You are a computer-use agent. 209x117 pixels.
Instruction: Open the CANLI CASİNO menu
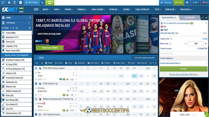[x=98, y=9]
